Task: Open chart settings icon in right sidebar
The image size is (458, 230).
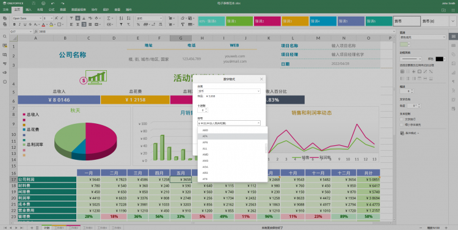Action: tap(453, 73)
